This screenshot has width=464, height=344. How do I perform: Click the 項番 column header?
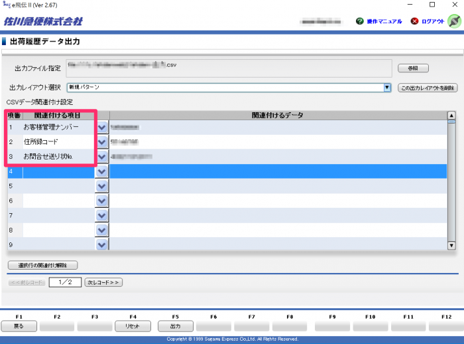point(15,116)
